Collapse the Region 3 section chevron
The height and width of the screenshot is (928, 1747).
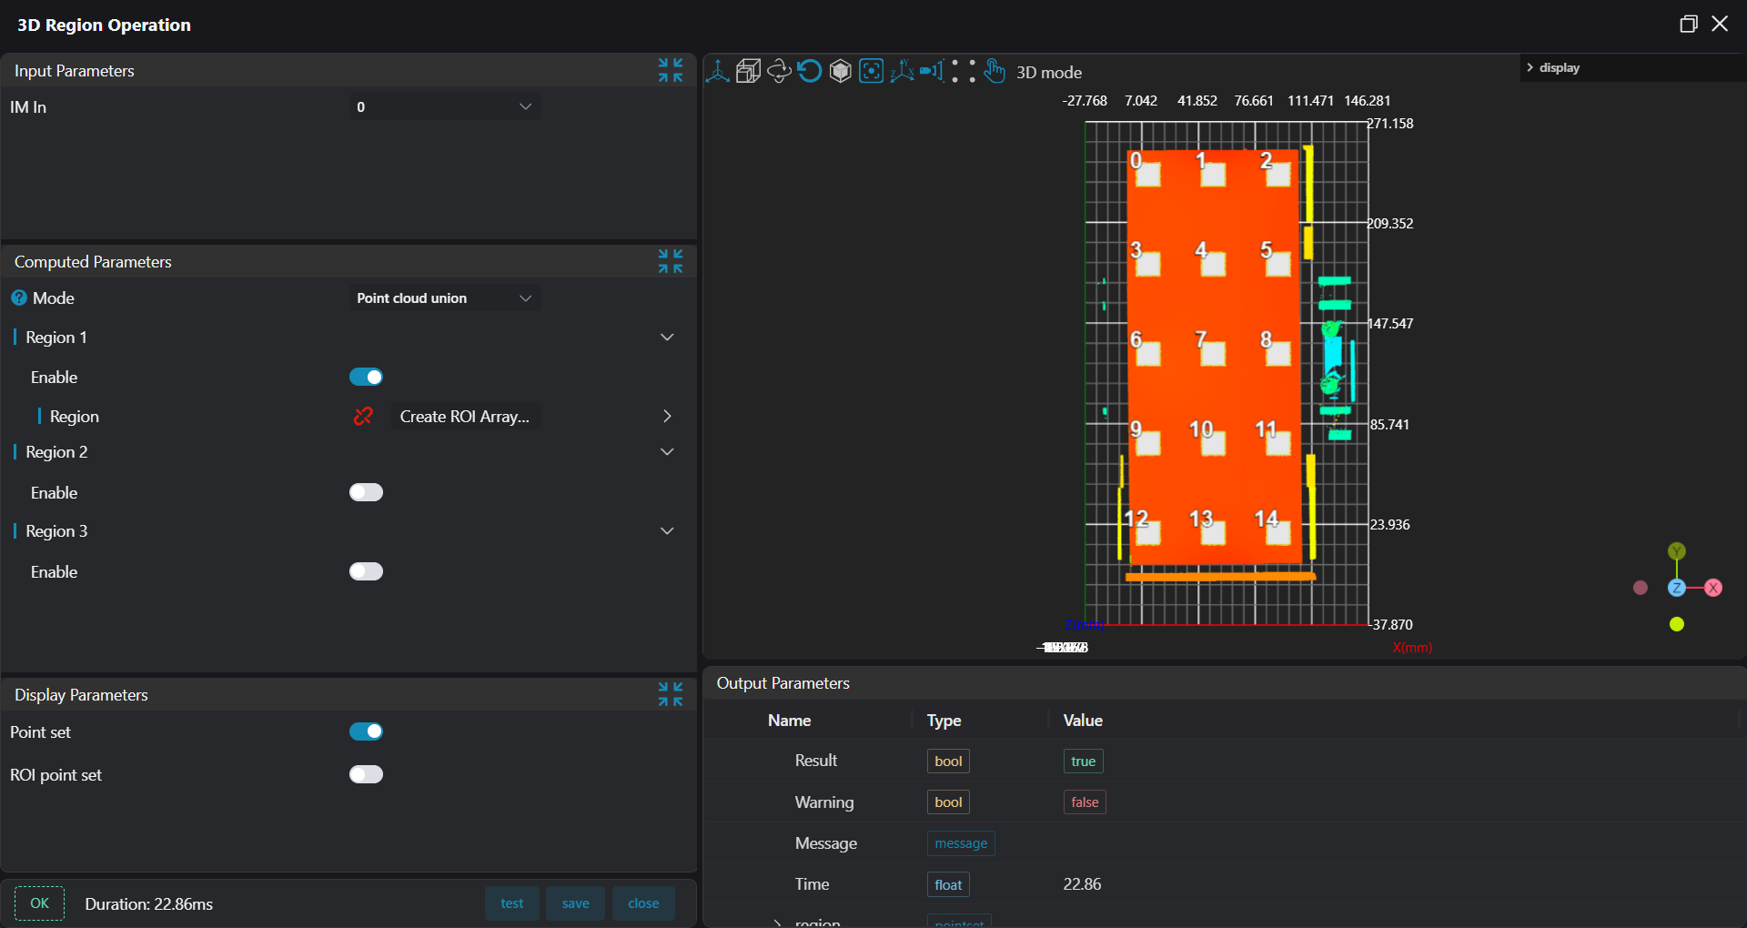[667, 531]
